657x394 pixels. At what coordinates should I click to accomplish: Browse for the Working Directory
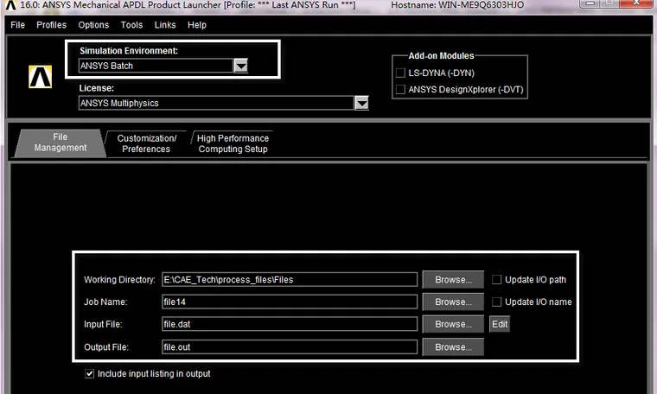point(453,280)
